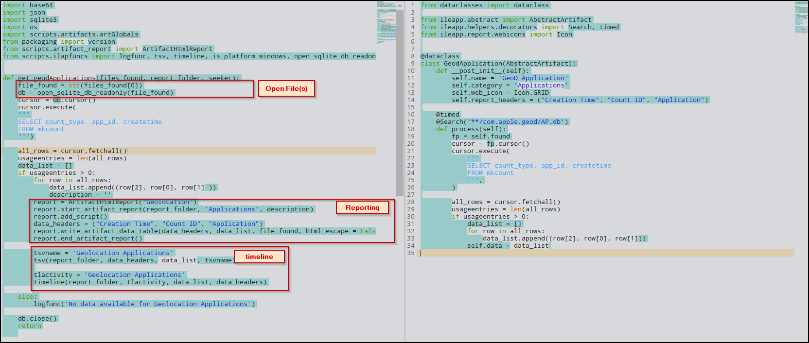Click 'class GeodApplication(AbstractArtifact):' line
Screen dimensions: 809x343
(498, 64)
